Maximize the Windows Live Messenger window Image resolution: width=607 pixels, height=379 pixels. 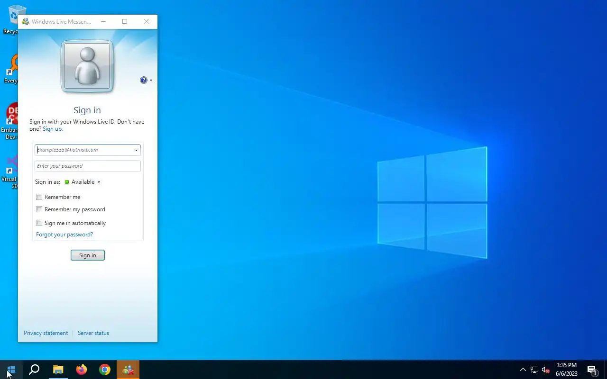pos(125,21)
